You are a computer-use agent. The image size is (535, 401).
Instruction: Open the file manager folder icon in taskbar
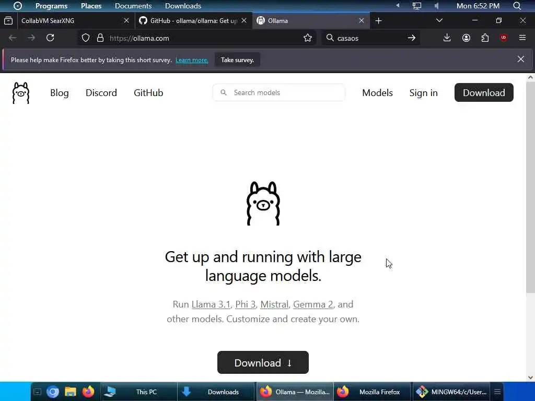point(71,392)
